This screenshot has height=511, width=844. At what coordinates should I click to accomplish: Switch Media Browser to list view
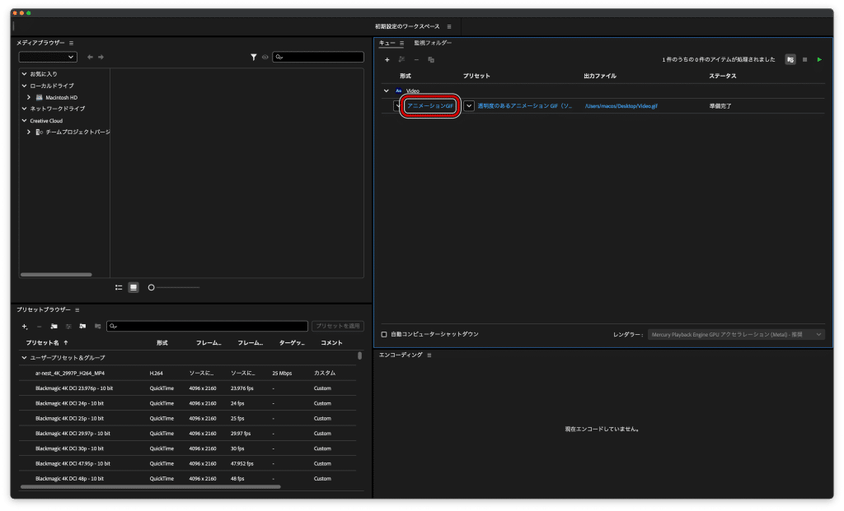tap(119, 287)
